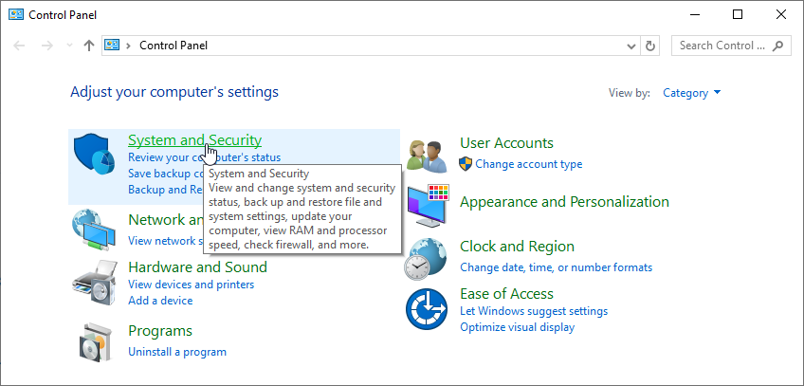Click the Search Control Panel field
The image size is (804, 386).
(x=731, y=46)
